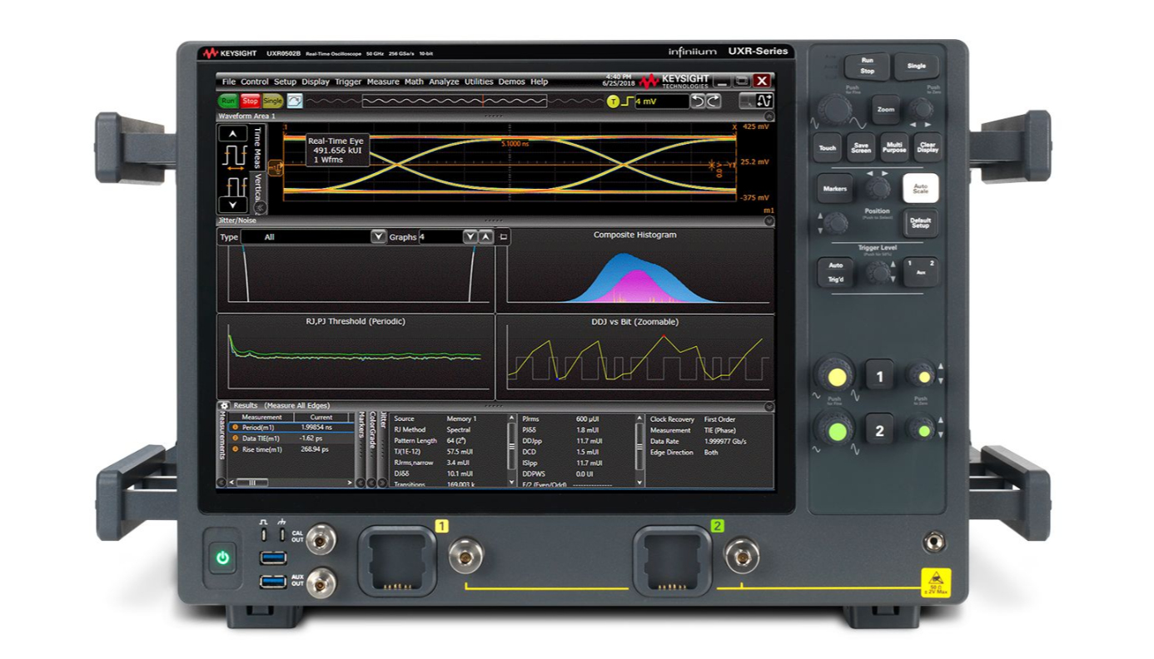Toggle the pop-out icon beside the Graphs stepper
Image resolution: width=1154 pixels, height=659 pixels.
point(503,236)
